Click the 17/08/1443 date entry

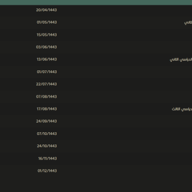tap(47, 109)
